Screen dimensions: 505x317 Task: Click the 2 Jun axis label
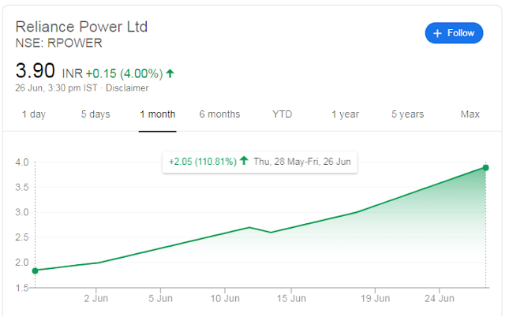click(96, 298)
